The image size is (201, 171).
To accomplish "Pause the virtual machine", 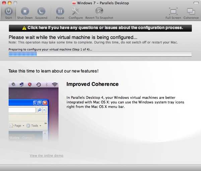I will (60, 11).
